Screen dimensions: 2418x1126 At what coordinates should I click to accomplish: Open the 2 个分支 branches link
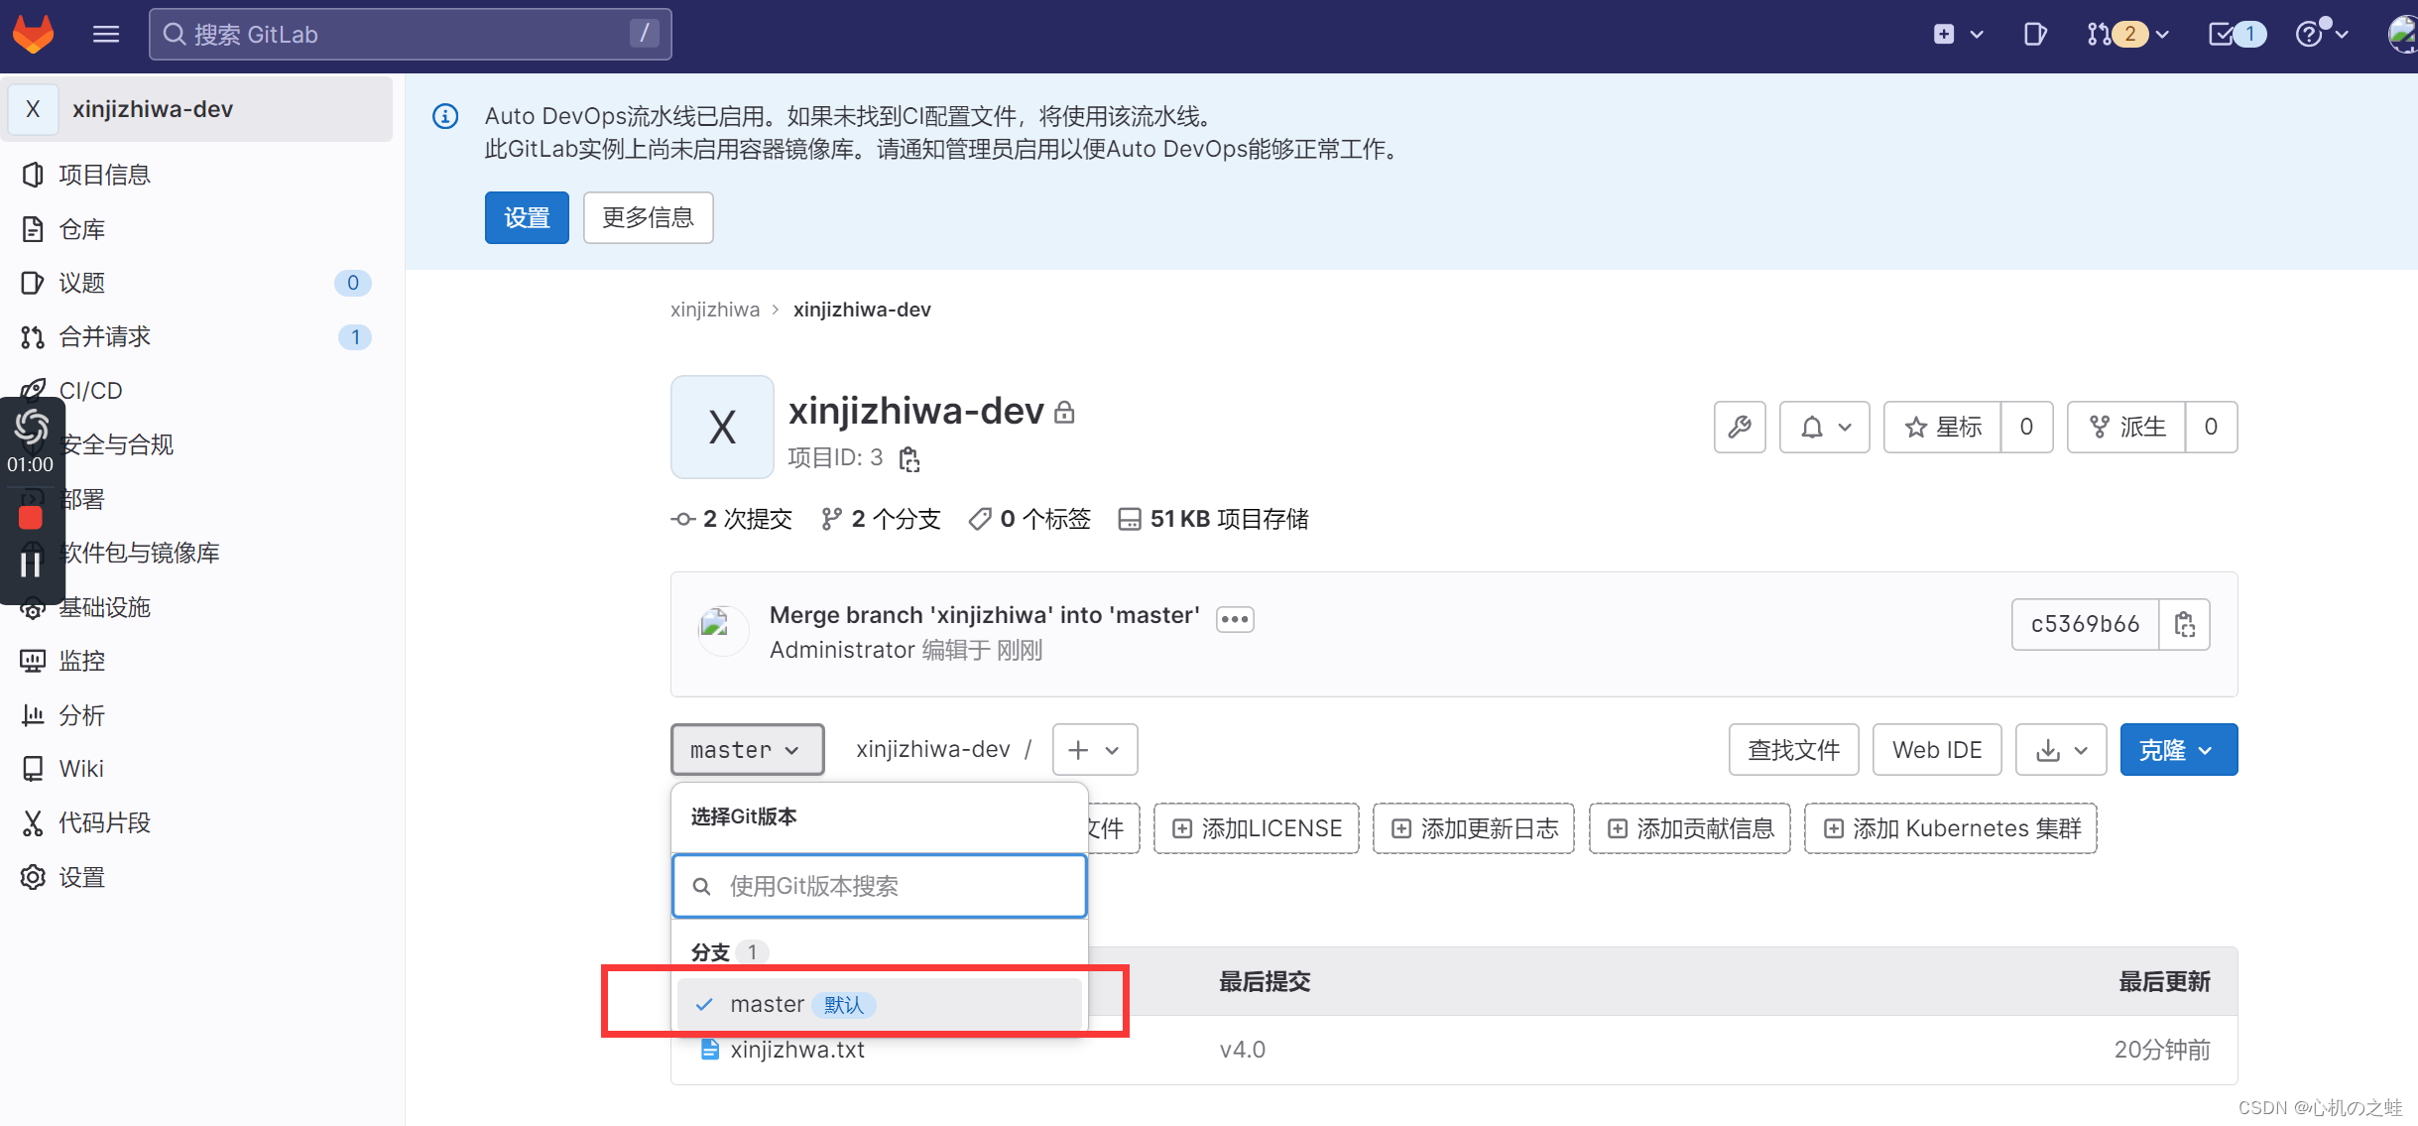881,519
